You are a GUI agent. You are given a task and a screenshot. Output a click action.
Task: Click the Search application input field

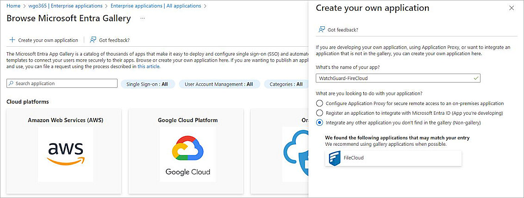(x=62, y=83)
